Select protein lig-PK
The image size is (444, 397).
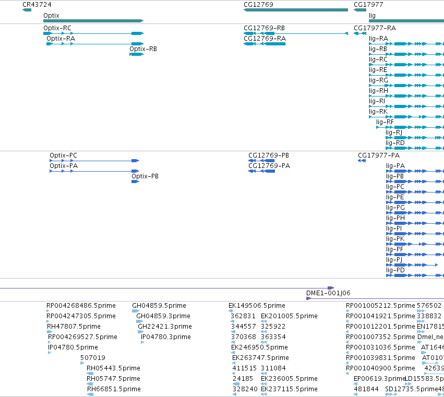tap(415, 244)
